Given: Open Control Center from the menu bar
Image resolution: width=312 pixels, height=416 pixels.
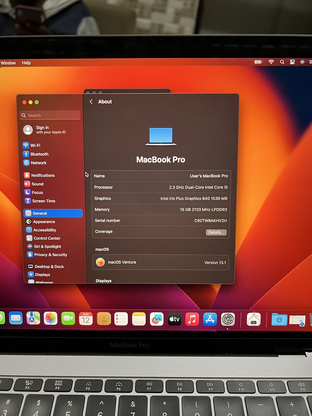Looking at the screenshot, I should (292, 62).
